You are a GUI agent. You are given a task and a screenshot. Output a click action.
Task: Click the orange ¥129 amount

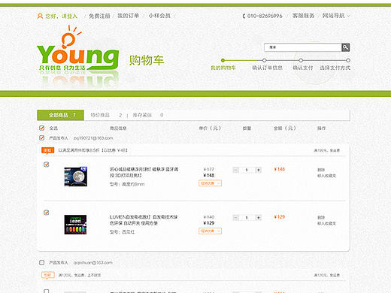point(280,217)
